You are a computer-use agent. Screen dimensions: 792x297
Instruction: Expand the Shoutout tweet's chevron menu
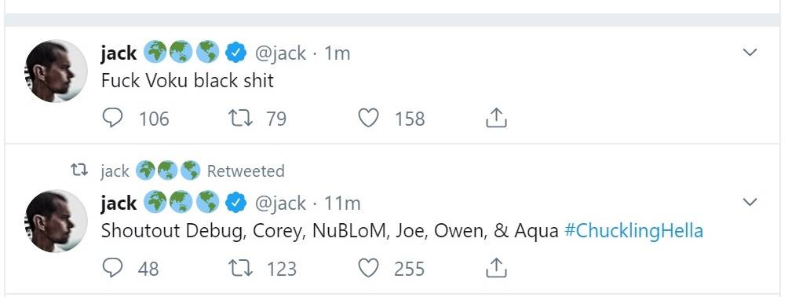[x=750, y=202]
